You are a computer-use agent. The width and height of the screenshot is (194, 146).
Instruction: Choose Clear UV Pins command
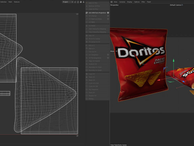(x=97, y=9)
